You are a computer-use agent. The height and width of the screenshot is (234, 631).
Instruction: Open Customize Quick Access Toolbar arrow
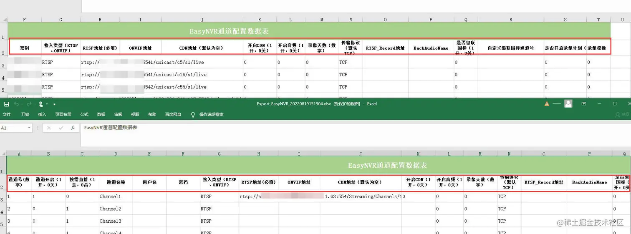click(55, 104)
